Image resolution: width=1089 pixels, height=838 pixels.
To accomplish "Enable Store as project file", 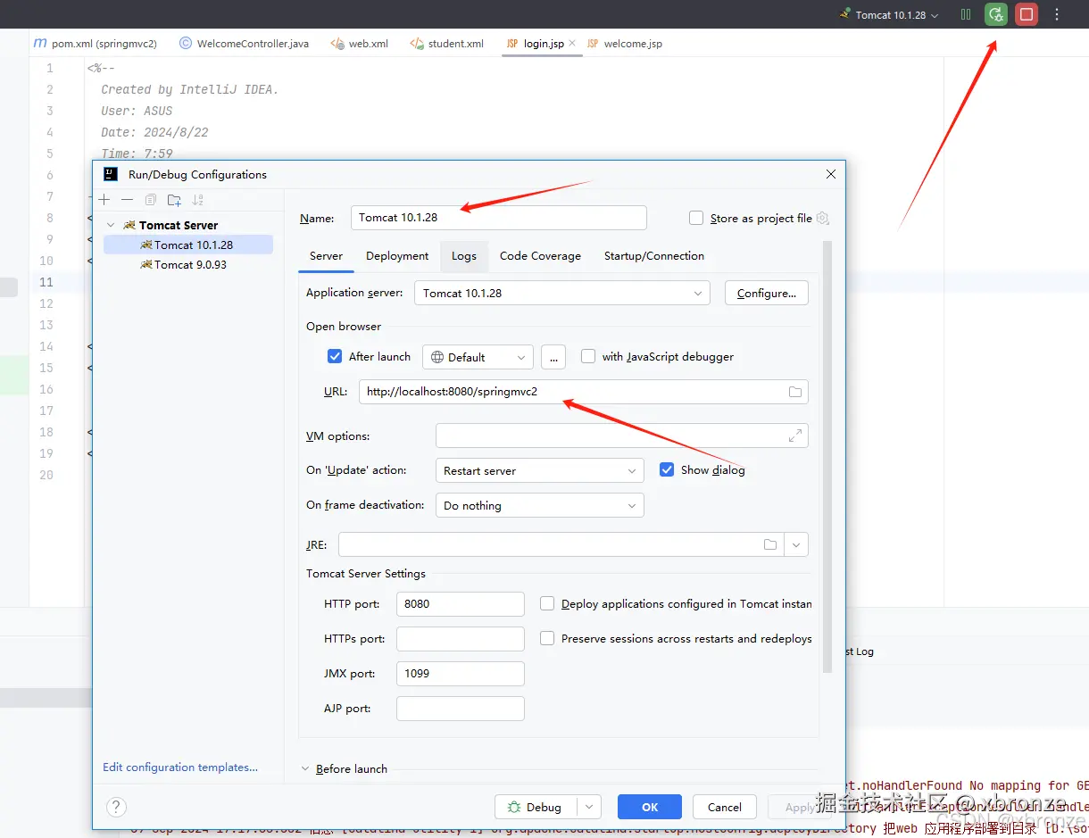I will (696, 218).
